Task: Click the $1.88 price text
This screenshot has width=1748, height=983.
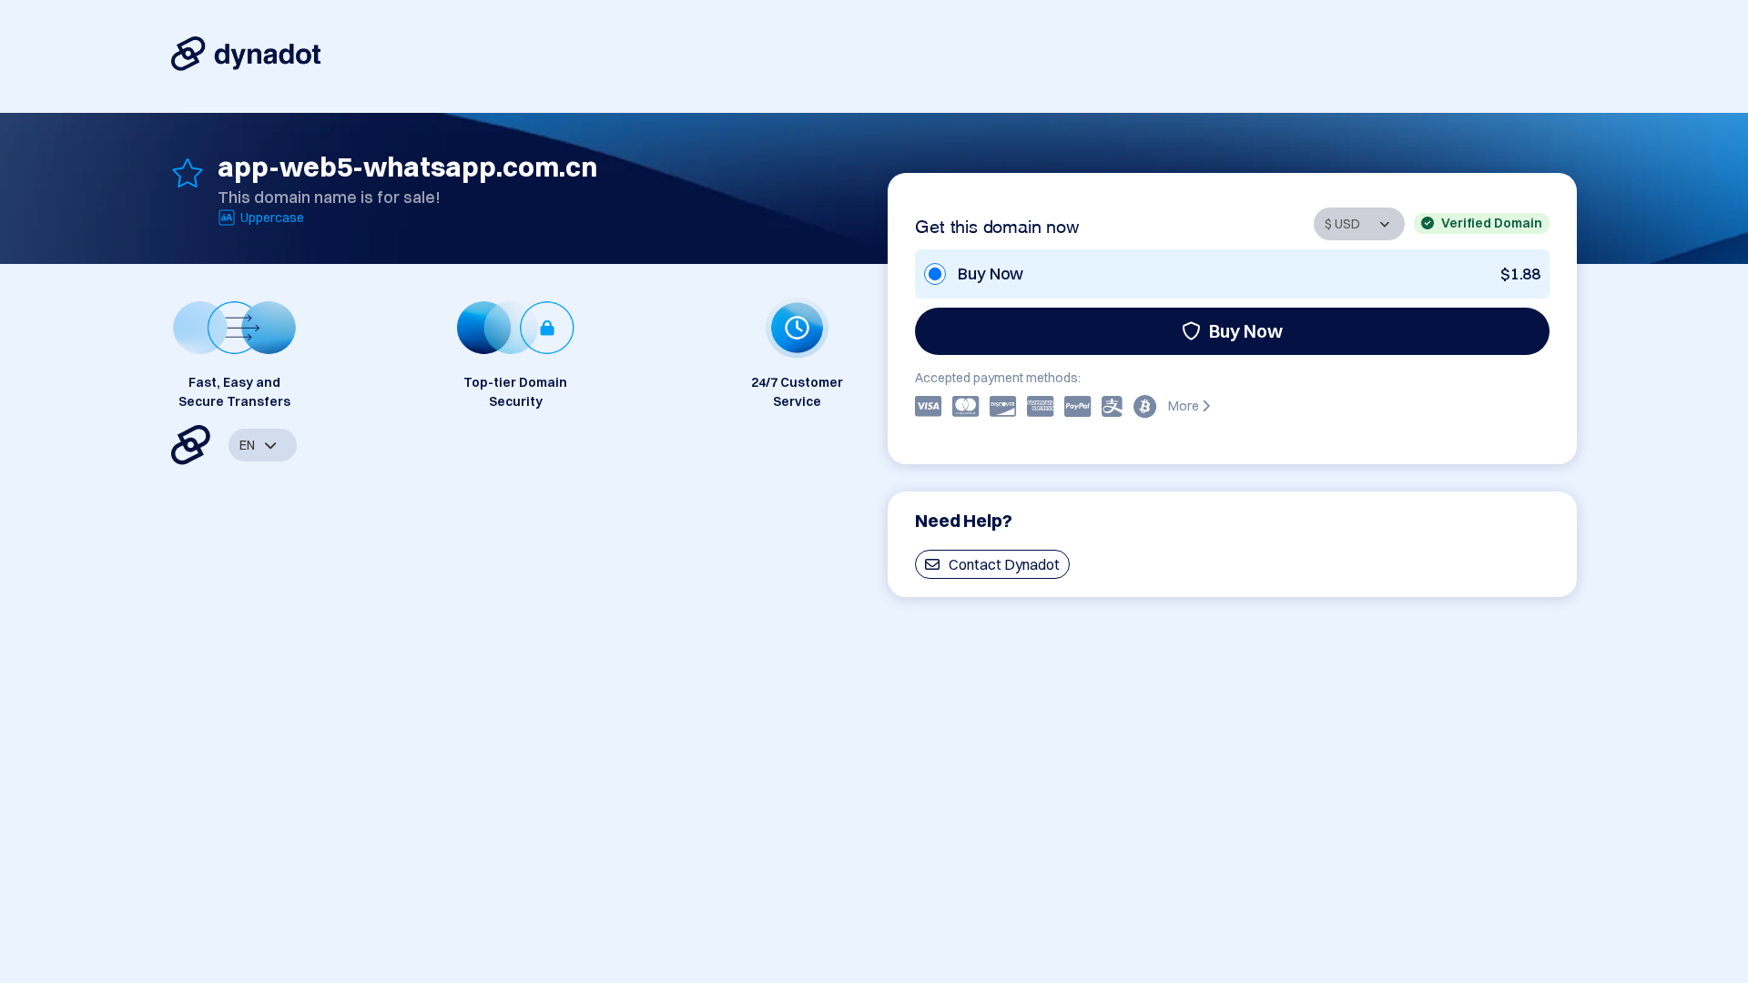Action: [x=1519, y=274]
